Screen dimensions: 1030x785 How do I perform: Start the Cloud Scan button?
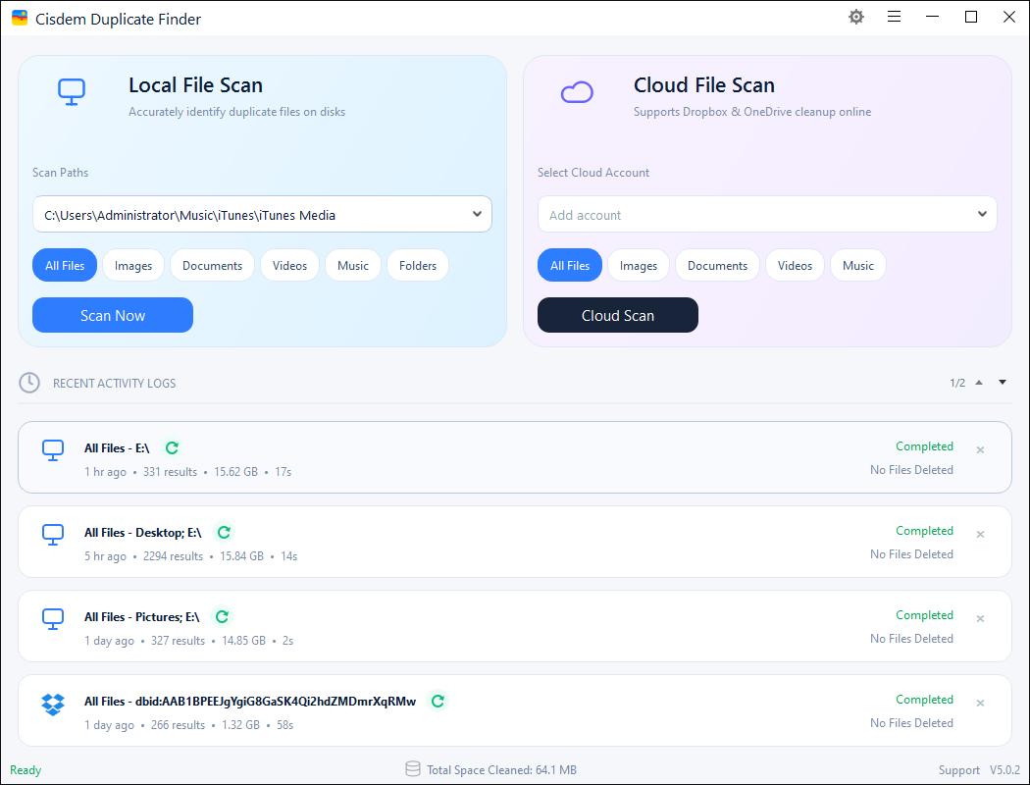[617, 315]
